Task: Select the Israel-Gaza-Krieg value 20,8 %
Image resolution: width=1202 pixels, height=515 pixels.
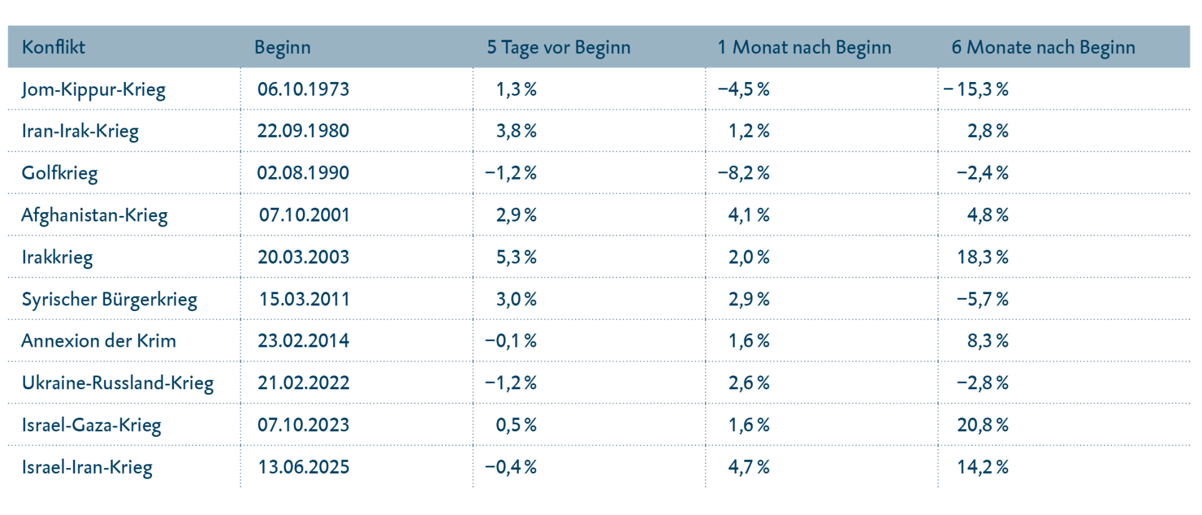Action: pos(982,425)
